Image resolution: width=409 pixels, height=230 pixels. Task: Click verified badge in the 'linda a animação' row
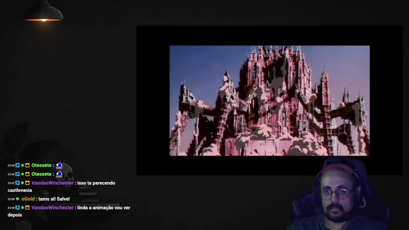[22, 208]
